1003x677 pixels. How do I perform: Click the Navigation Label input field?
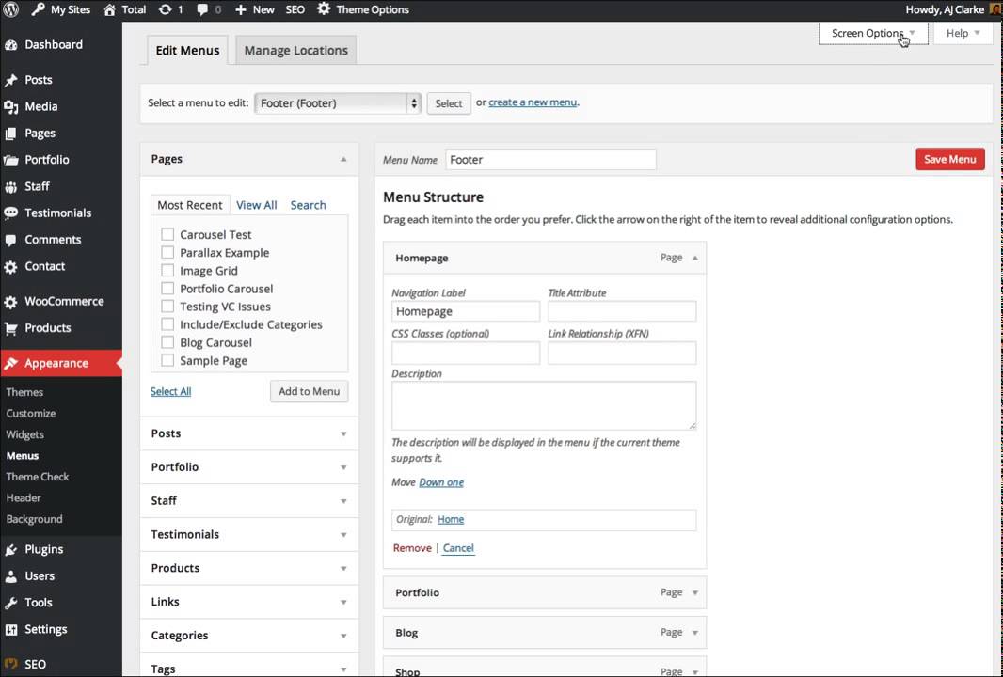tap(466, 312)
